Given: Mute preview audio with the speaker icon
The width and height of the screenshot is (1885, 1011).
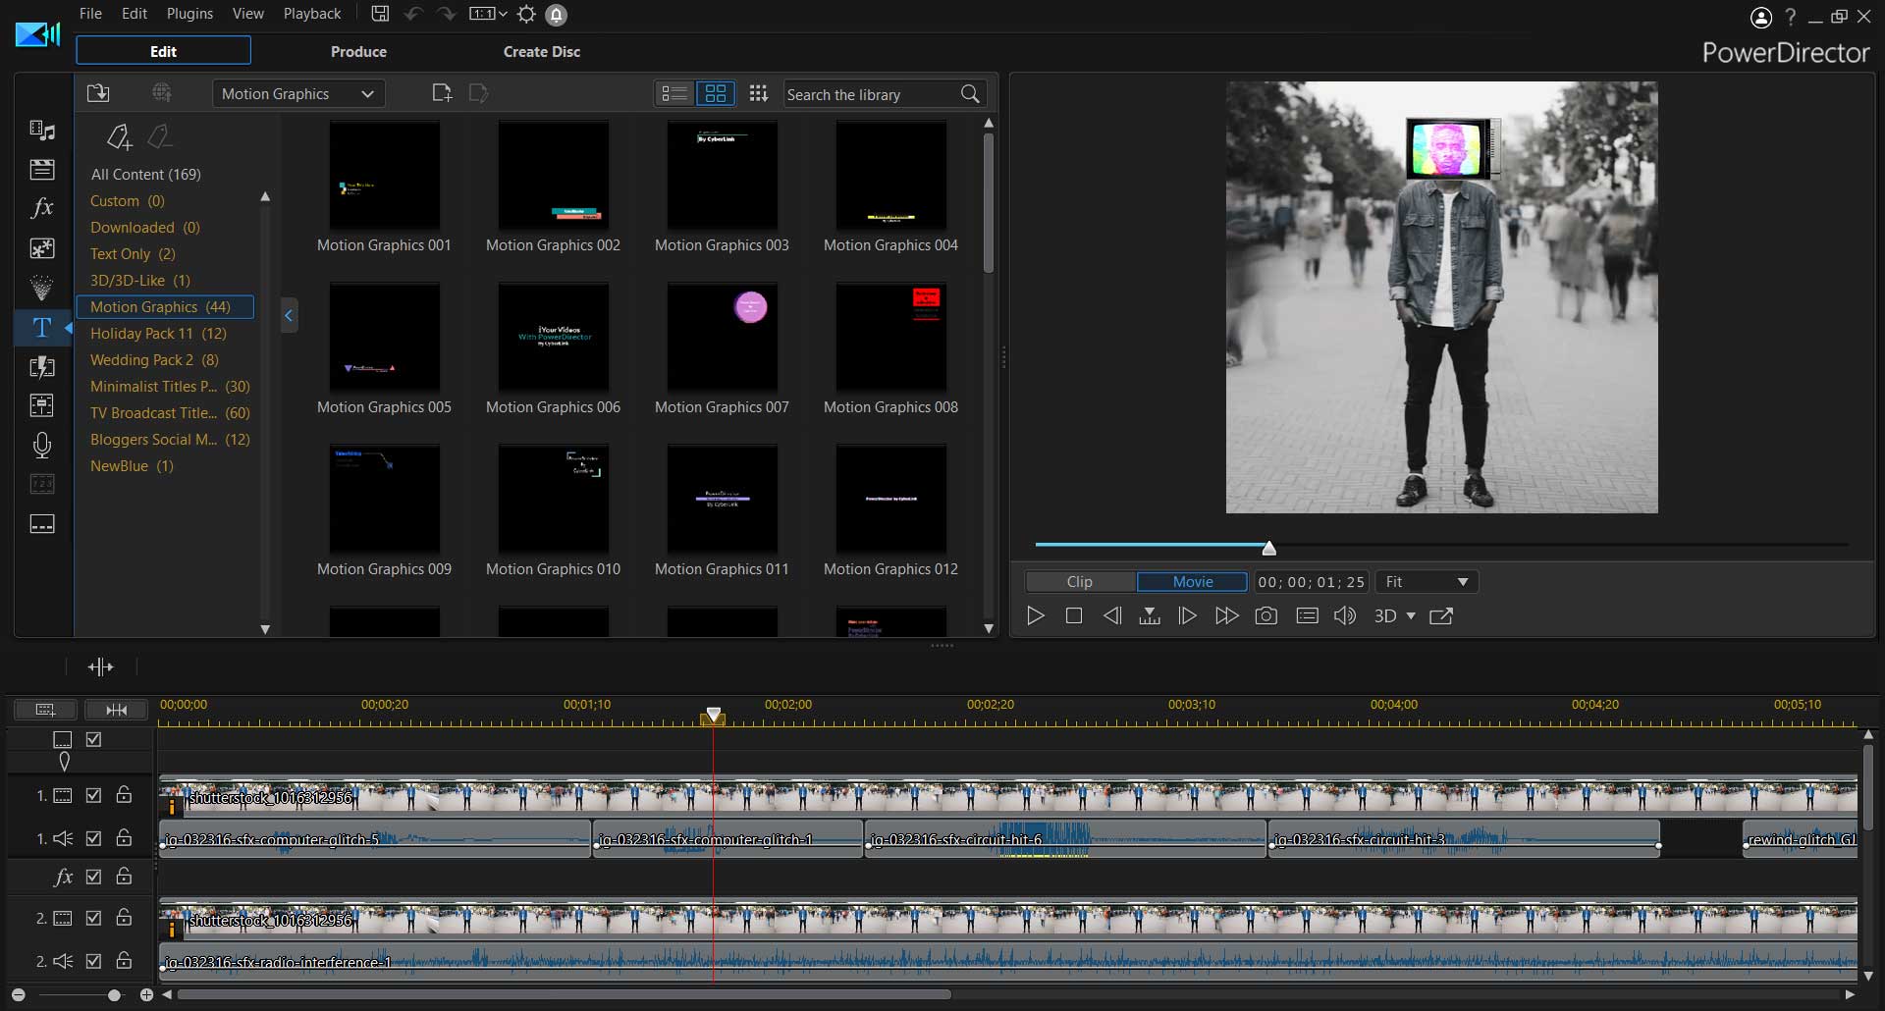Looking at the screenshot, I should [1345, 615].
